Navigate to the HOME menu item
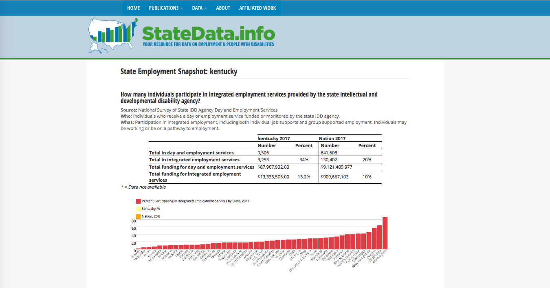550x288 pixels. point(133,8)
